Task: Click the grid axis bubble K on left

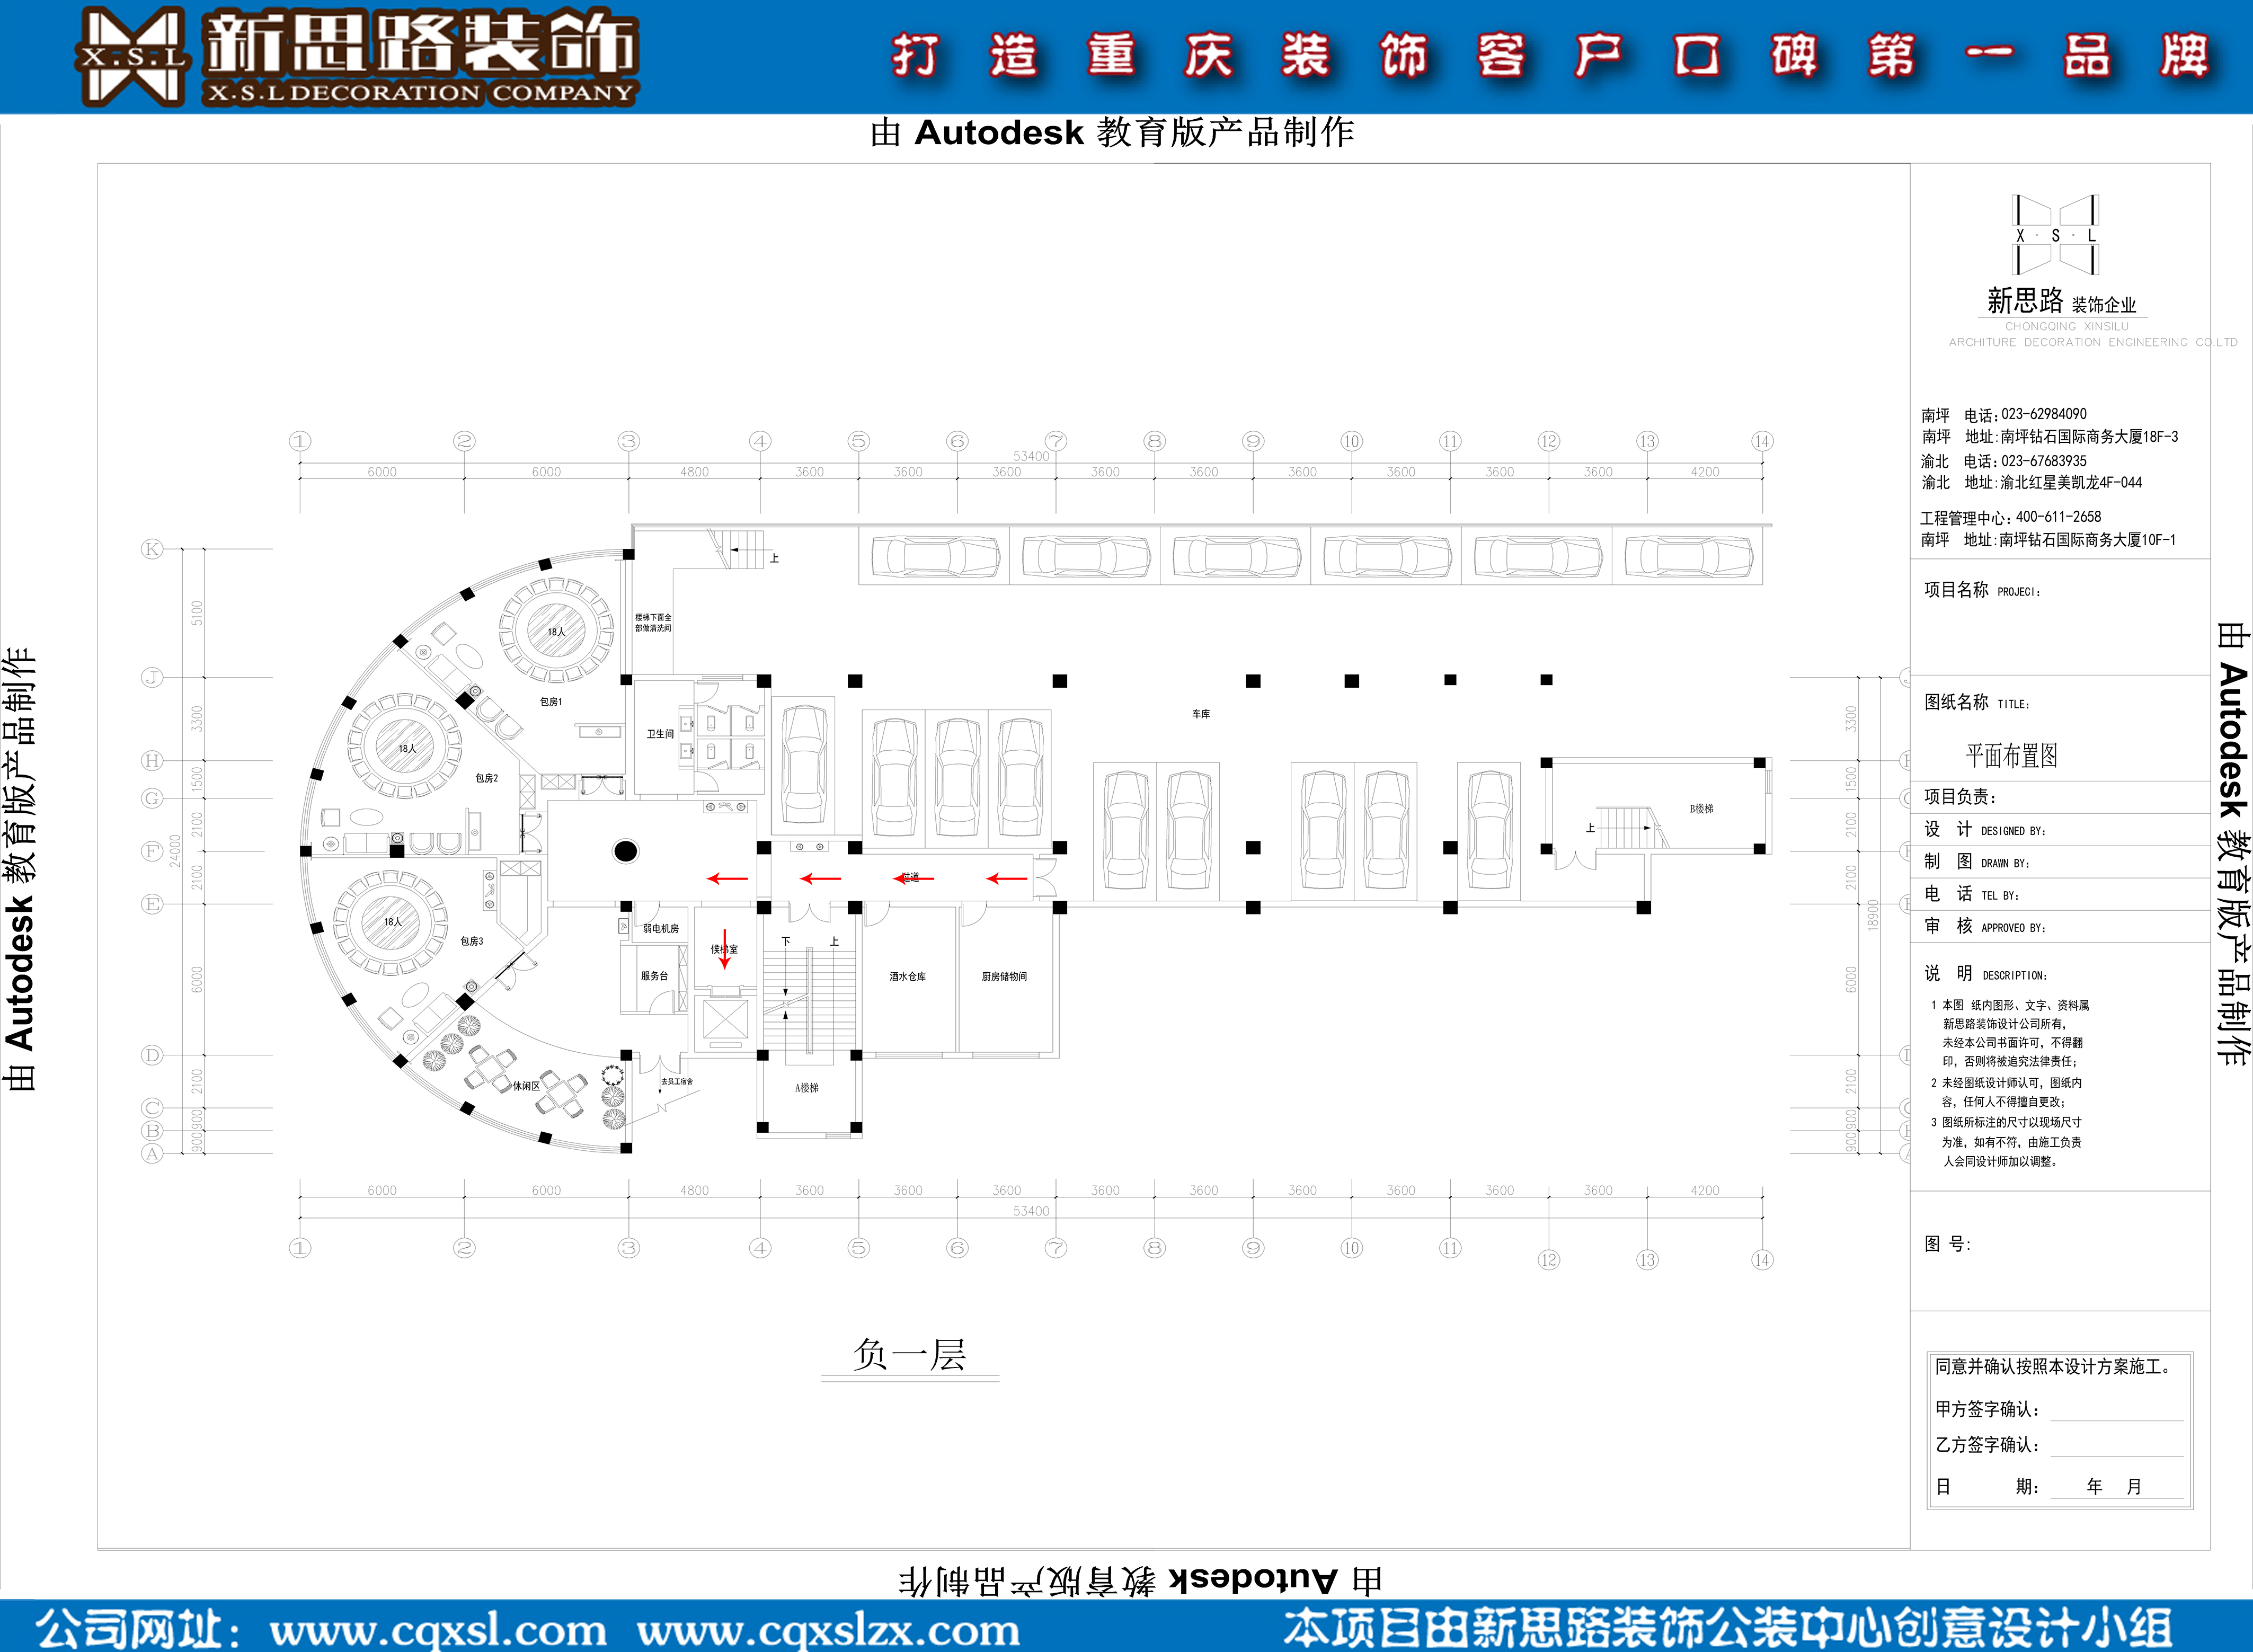Action: pyautogui.click(x=152, y=549)
